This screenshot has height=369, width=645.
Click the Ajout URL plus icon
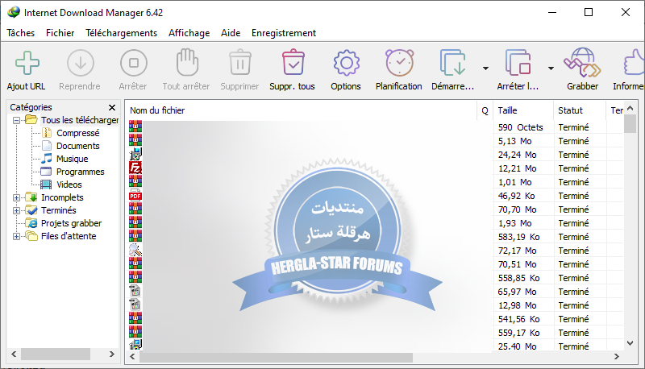pos(27,63)
